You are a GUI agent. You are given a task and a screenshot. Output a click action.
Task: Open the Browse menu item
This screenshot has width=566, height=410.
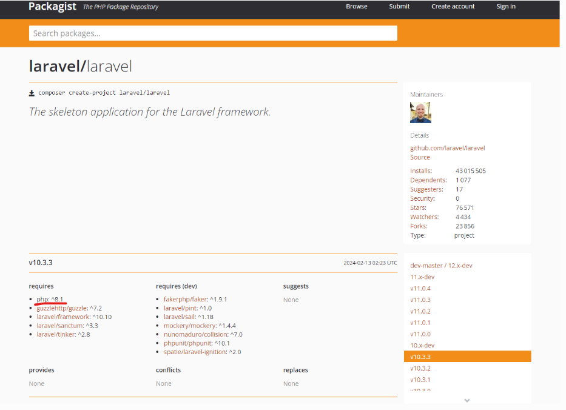356,7
